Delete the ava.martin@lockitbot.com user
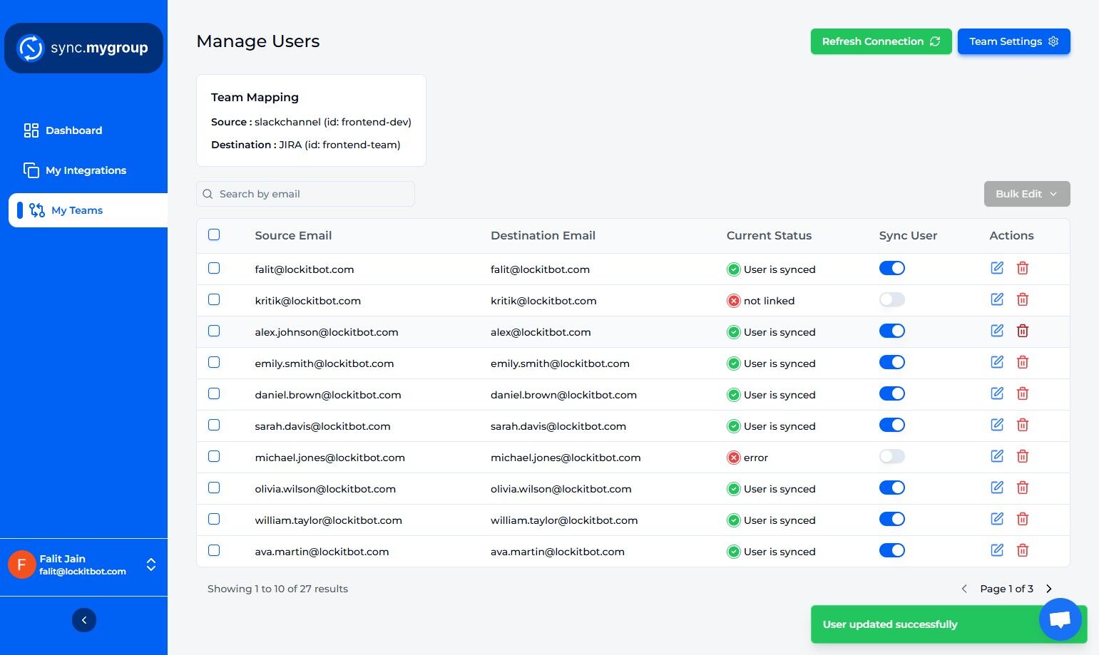This screenshot has width=1099, height=655. click(x=1022, y=550)
